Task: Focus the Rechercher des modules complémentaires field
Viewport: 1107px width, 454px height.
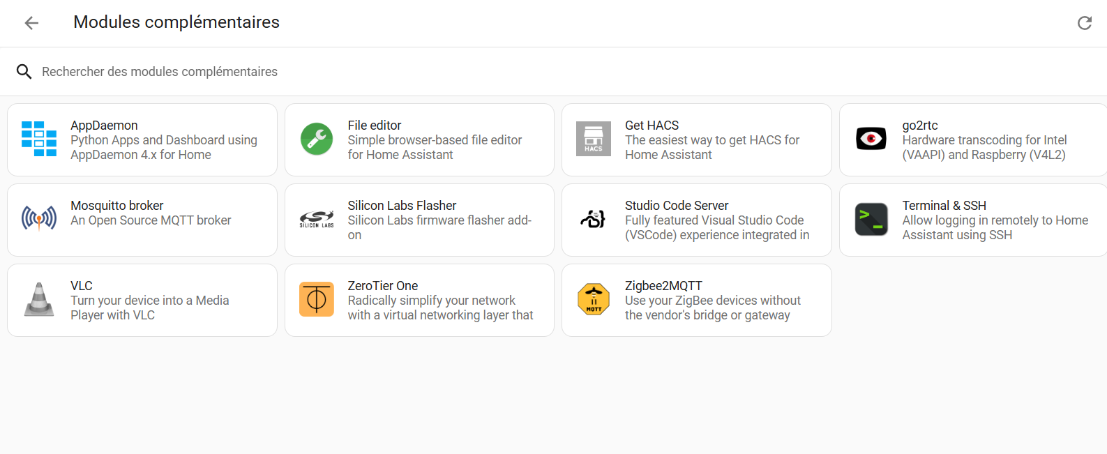Action: pos(553,72)
